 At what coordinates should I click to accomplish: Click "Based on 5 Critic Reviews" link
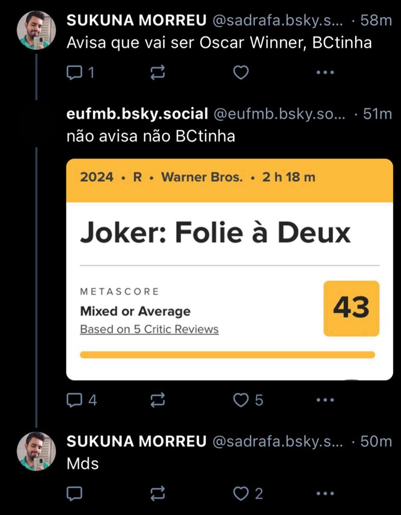pos(149,329)
